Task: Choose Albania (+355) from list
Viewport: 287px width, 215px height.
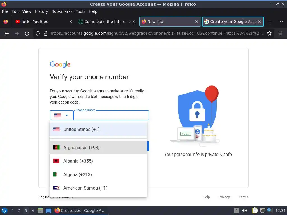Action: coord(98,161)
